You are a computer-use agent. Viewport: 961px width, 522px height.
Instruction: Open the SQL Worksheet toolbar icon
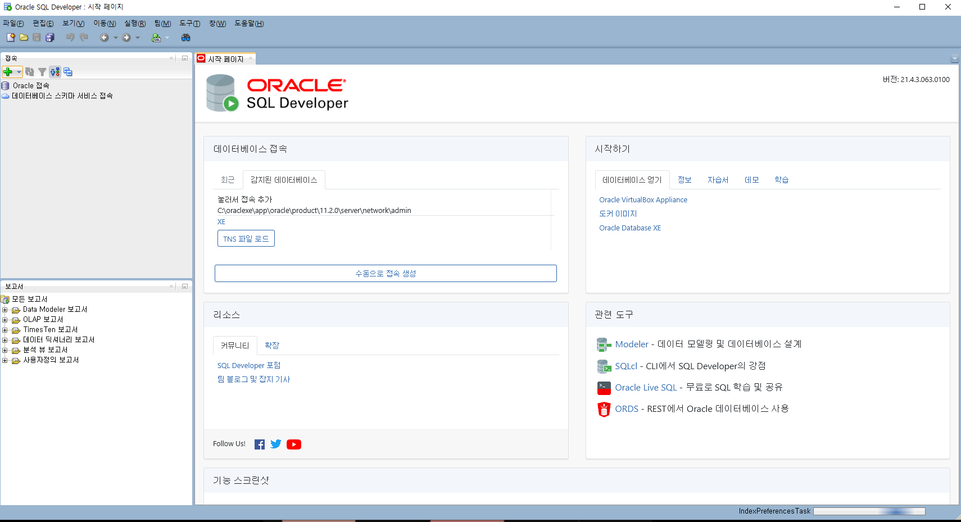click(x=156, y=38)
